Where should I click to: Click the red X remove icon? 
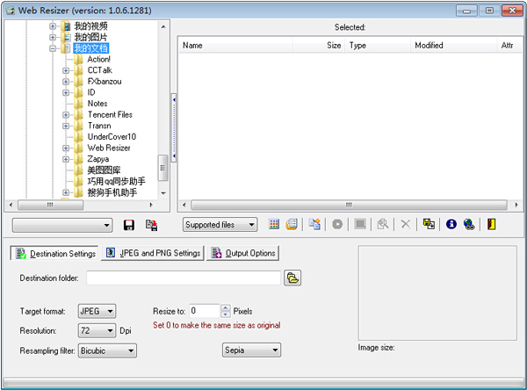[405, 225]
